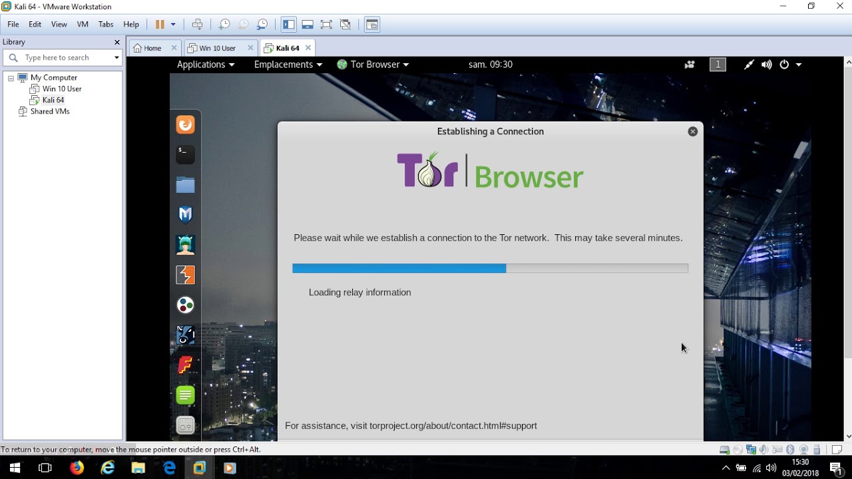Click the workspace 1 indicator
Screen dimensions: 852x479
(x=718, y=65)
